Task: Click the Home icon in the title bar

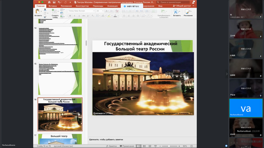Action: (x=49, y=2)
